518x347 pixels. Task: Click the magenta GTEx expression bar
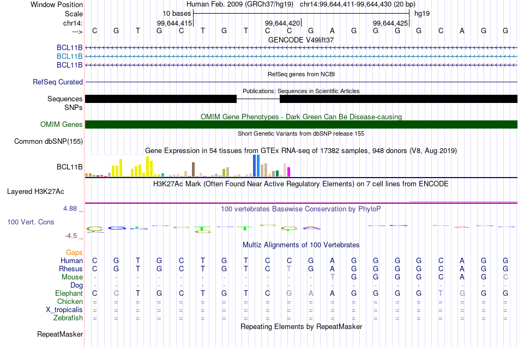coord(289,172)
